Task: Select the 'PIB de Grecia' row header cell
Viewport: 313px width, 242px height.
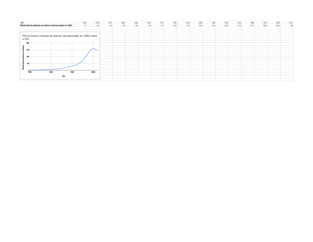Action: (47, 25)
